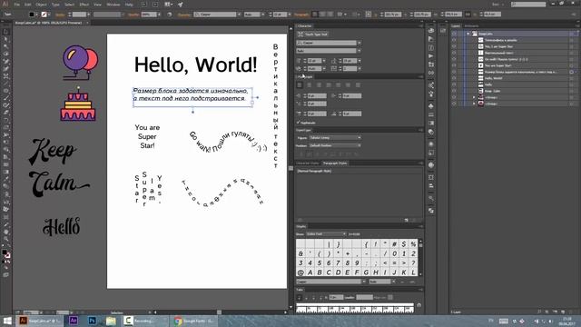Screen dimensions: 581x327
Task: Hide 'Go walk! Пошли гулять!' layer item
Action: tap(454, 59)
